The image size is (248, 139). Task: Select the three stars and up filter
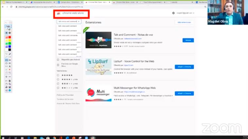pos(58,84)
